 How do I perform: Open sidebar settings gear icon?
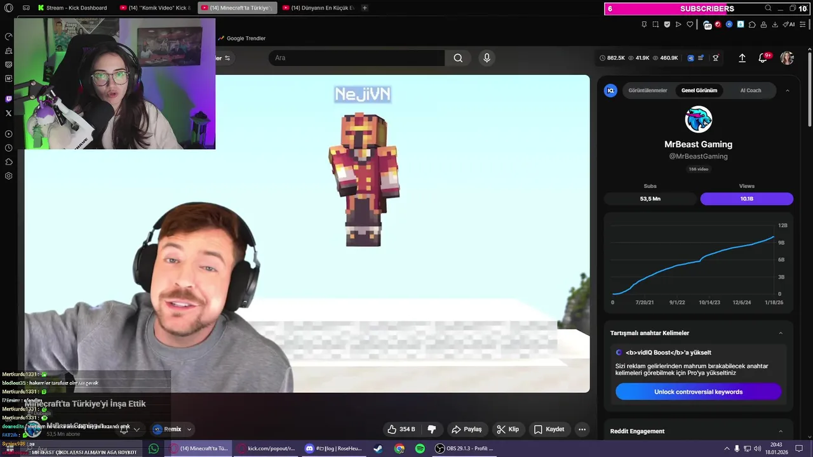coord(8,176)
